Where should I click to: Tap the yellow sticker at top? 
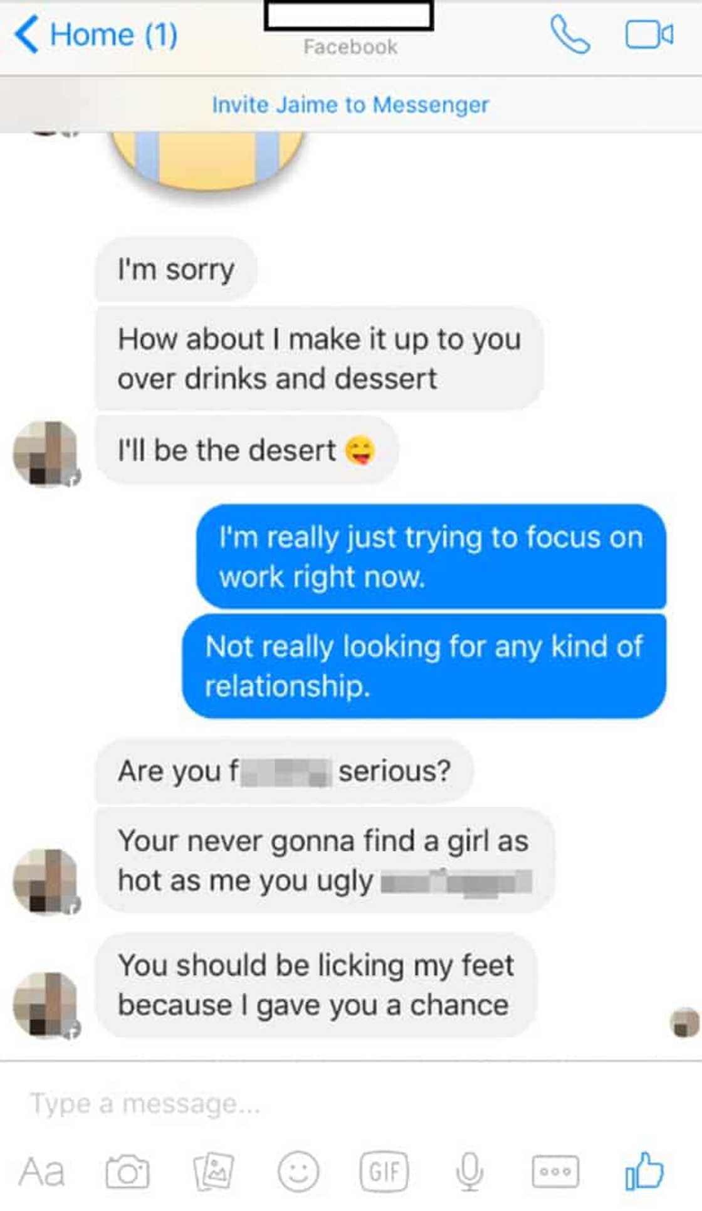click(x=207, y=160)
